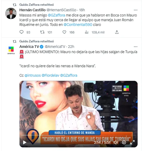Retweet Hernán Castillo's tweet
Viewport: 142px width, 151px height.
[x=42, y=32]
